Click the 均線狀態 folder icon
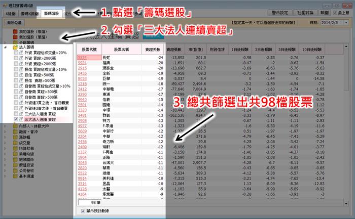The width and height of the screenshot is (355, 219). tap(15, 148)
